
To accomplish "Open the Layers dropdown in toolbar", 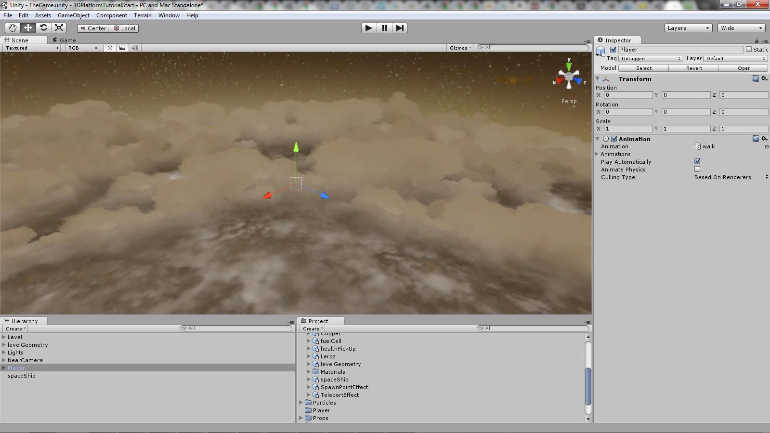I will tap(688, 28).
